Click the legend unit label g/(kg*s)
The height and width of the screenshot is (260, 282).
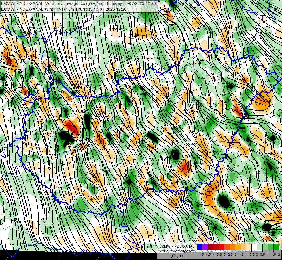tap(177, 256)
